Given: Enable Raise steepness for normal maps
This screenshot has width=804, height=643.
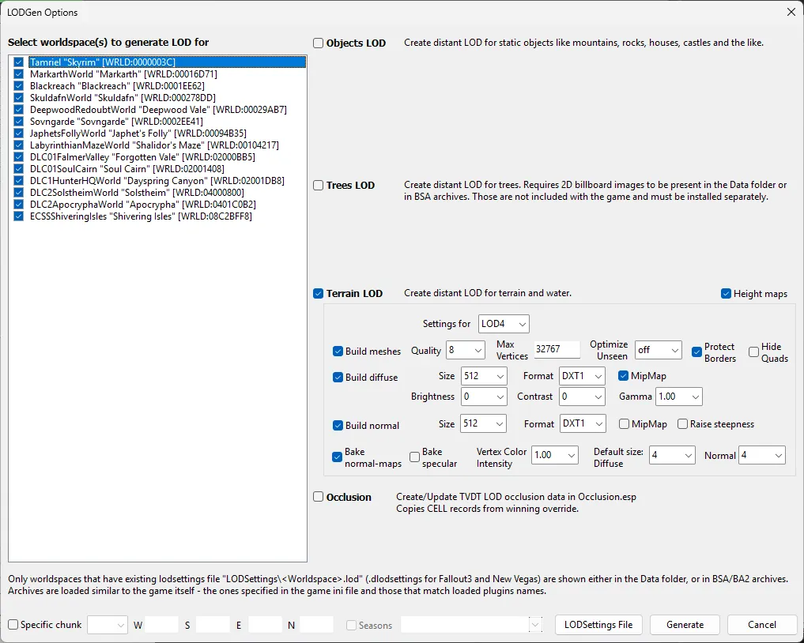Looking at the screenshot, I should pos(682,424).
